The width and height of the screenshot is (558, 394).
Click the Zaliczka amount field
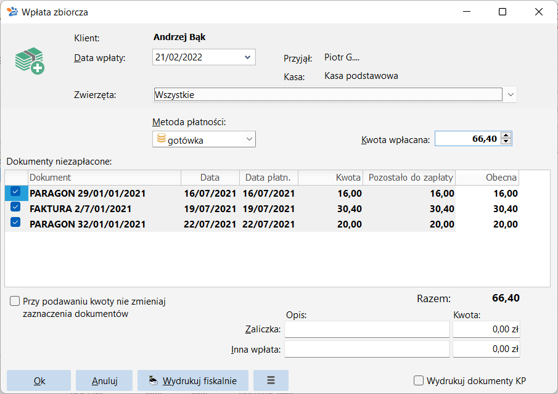486,329
